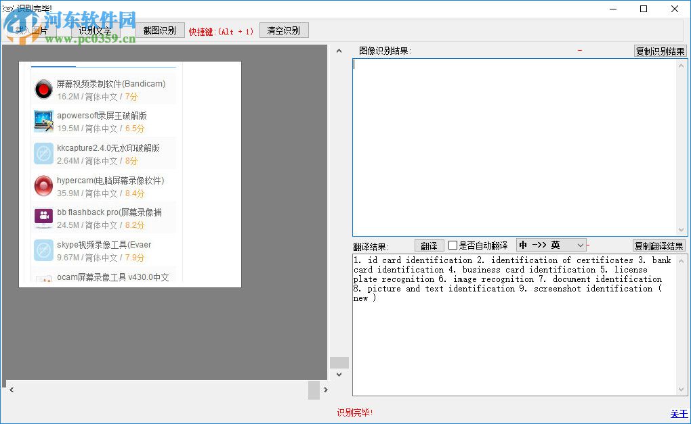
Task: Copy recognition result via 复制识别结果
Action: point(659,50)
